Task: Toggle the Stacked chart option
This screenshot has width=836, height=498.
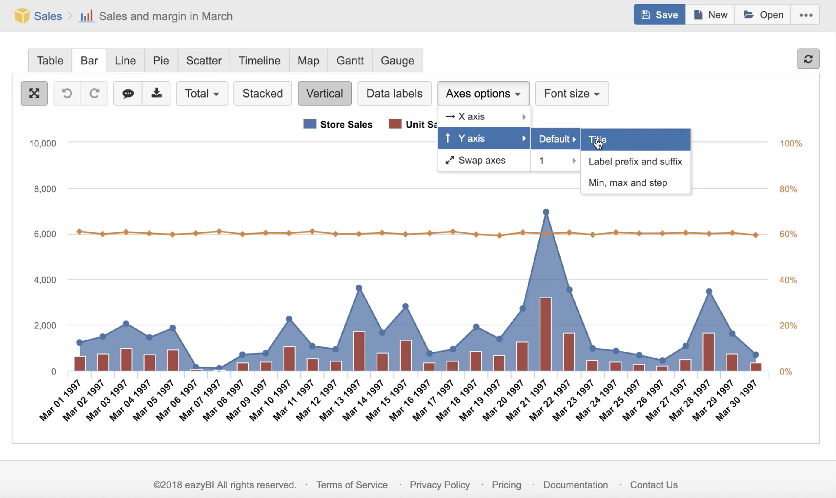Action: coord(263,93)
